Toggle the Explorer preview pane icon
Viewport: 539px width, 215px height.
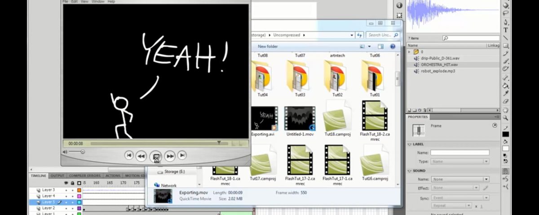tap(380, 47)
